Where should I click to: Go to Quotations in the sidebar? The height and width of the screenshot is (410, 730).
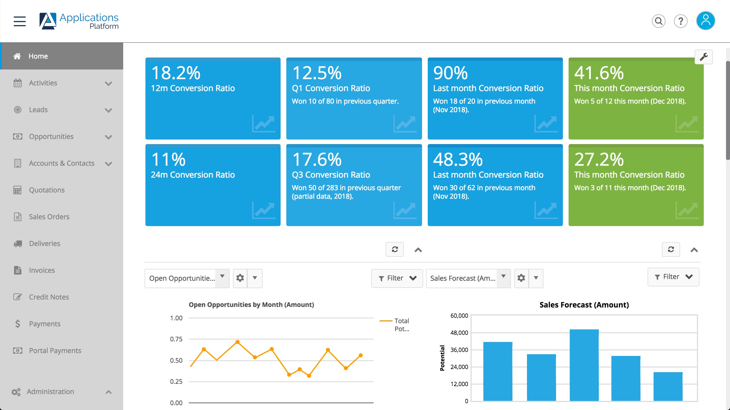(47, 190)
